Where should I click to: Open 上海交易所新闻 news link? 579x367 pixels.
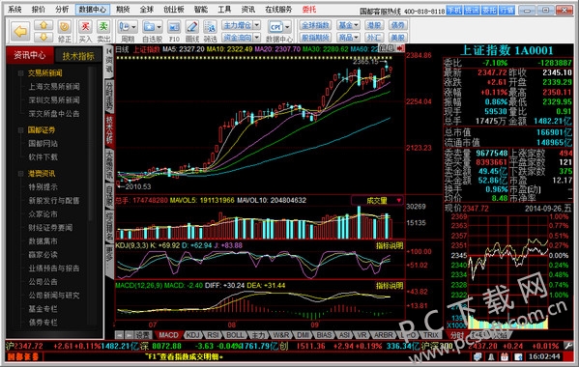(54, 87)
